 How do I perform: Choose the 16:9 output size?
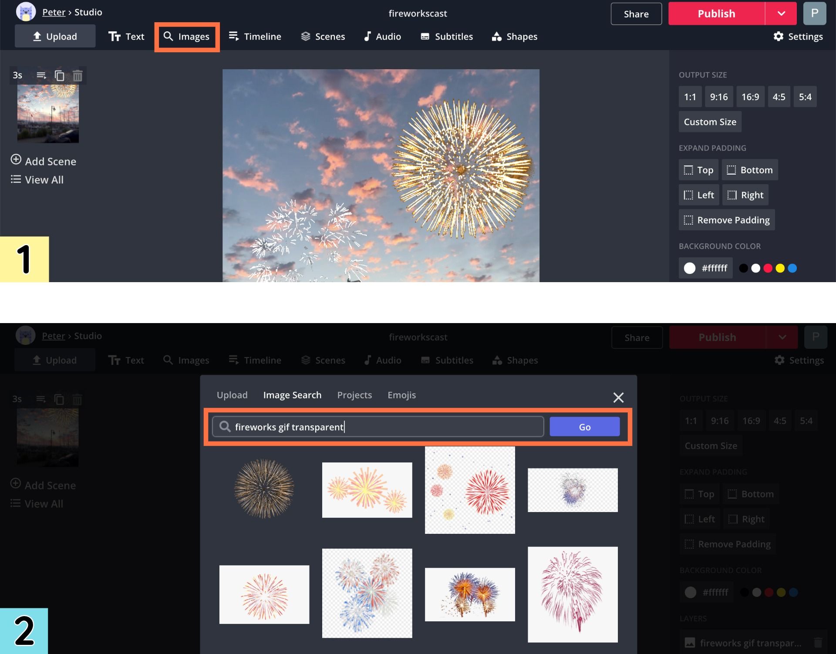coord(750,97)
